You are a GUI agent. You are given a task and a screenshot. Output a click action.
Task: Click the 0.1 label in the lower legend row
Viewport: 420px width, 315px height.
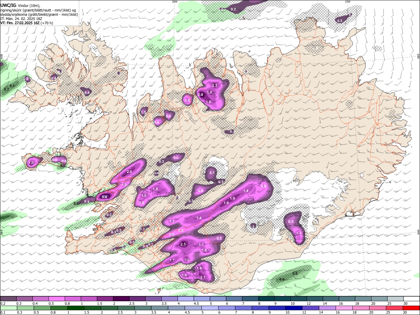(3, 313)
